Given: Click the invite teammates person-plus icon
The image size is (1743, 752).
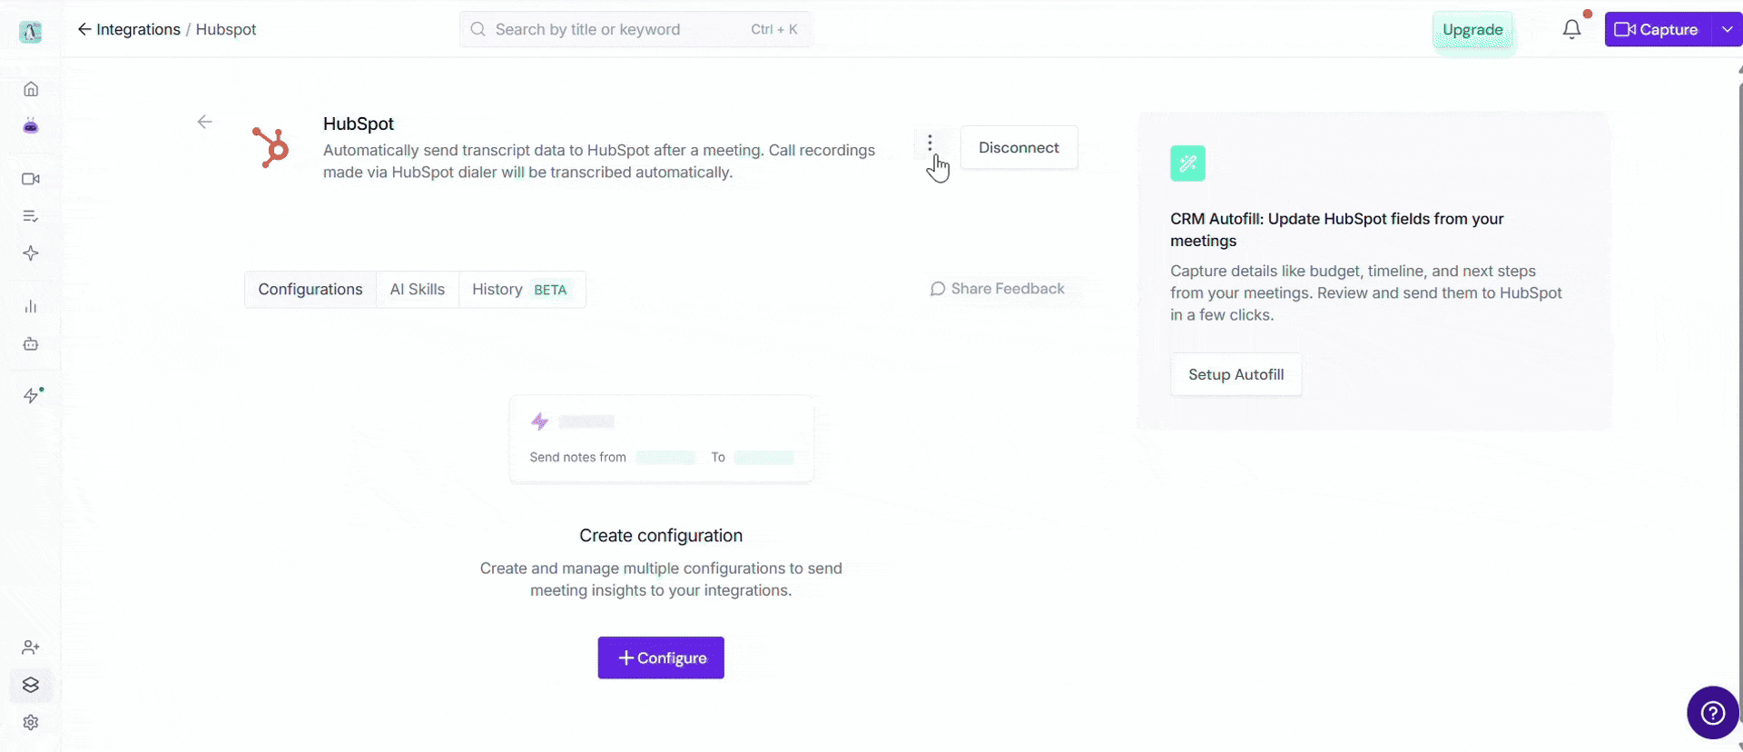Looking at the screenshot, I should click(x=31, y=648).
